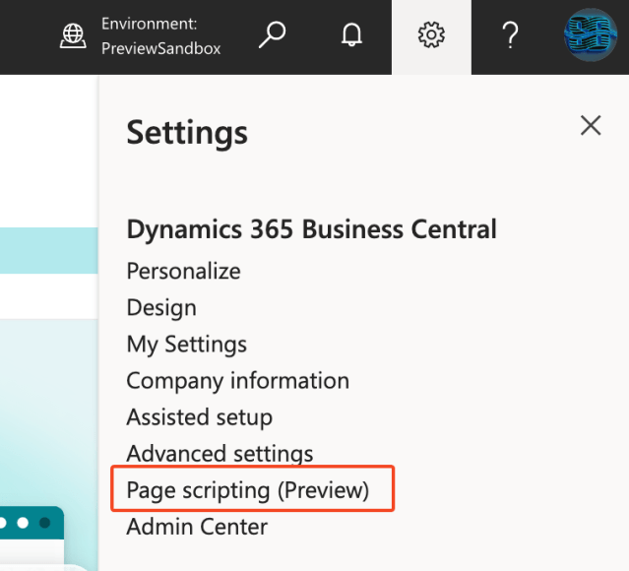Open Help with the question mark icon
Screen dimensions: 629x571
coord(510,36)
